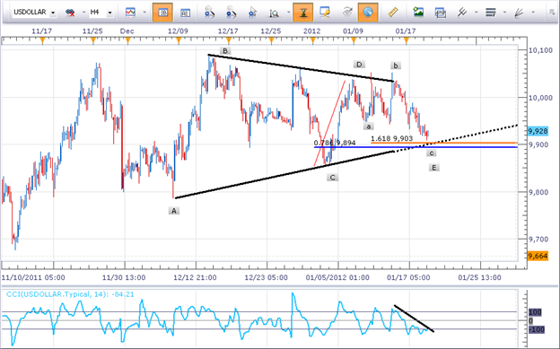560x349 pixels.
Task: Click the 01/05/2012 01:00 date label
Action: pos(337,277)
